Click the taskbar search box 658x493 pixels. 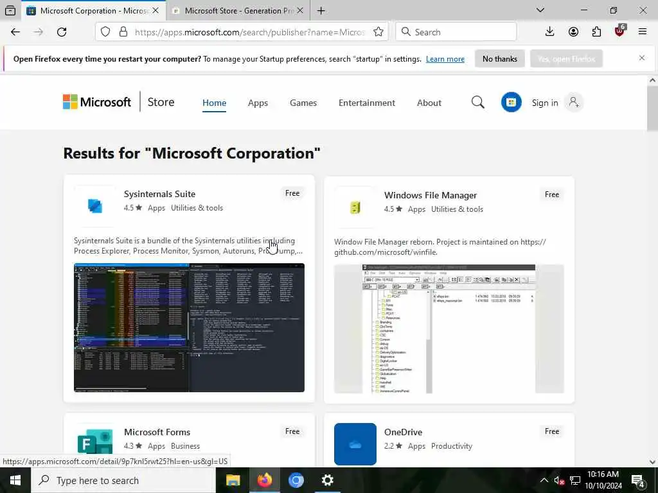click(123, 480)
